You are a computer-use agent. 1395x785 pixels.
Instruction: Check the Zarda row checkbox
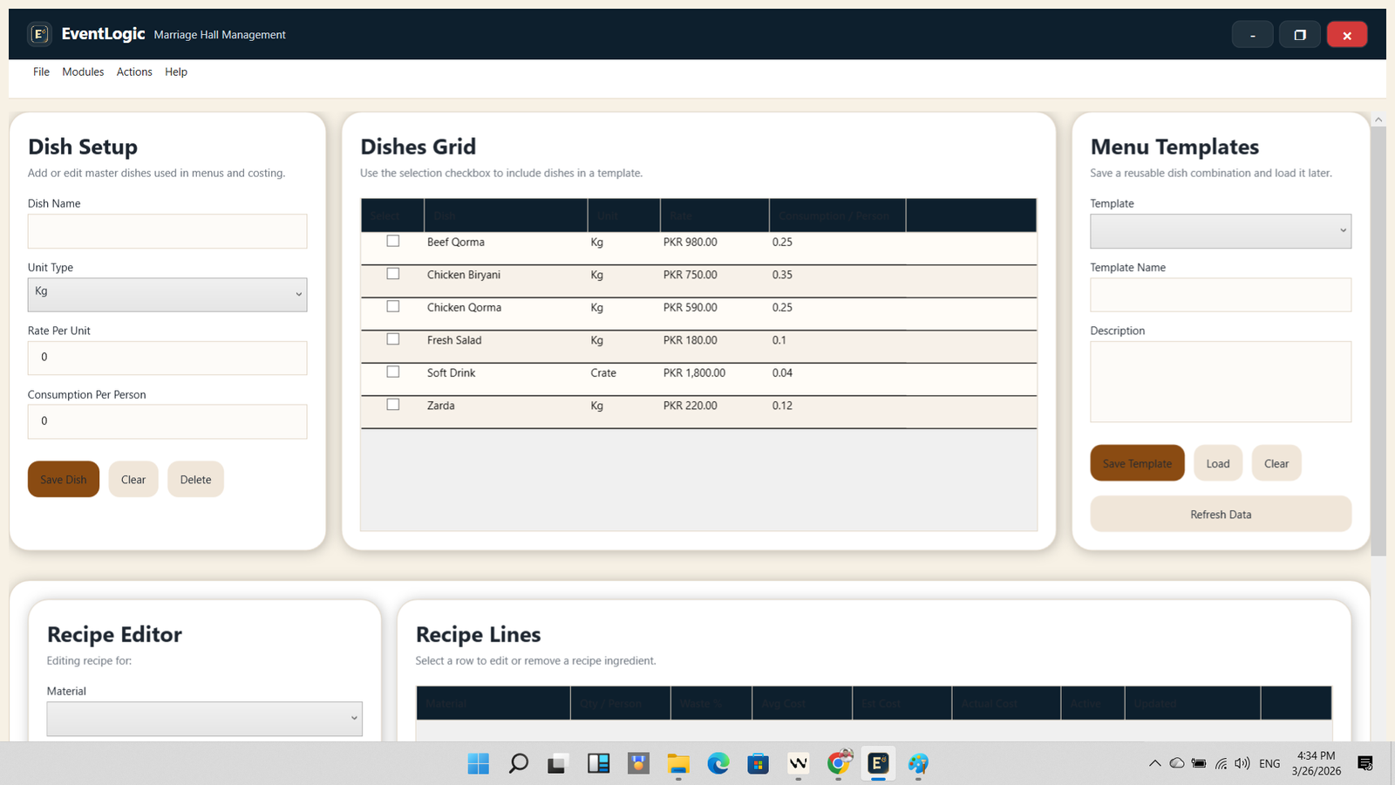392,404
